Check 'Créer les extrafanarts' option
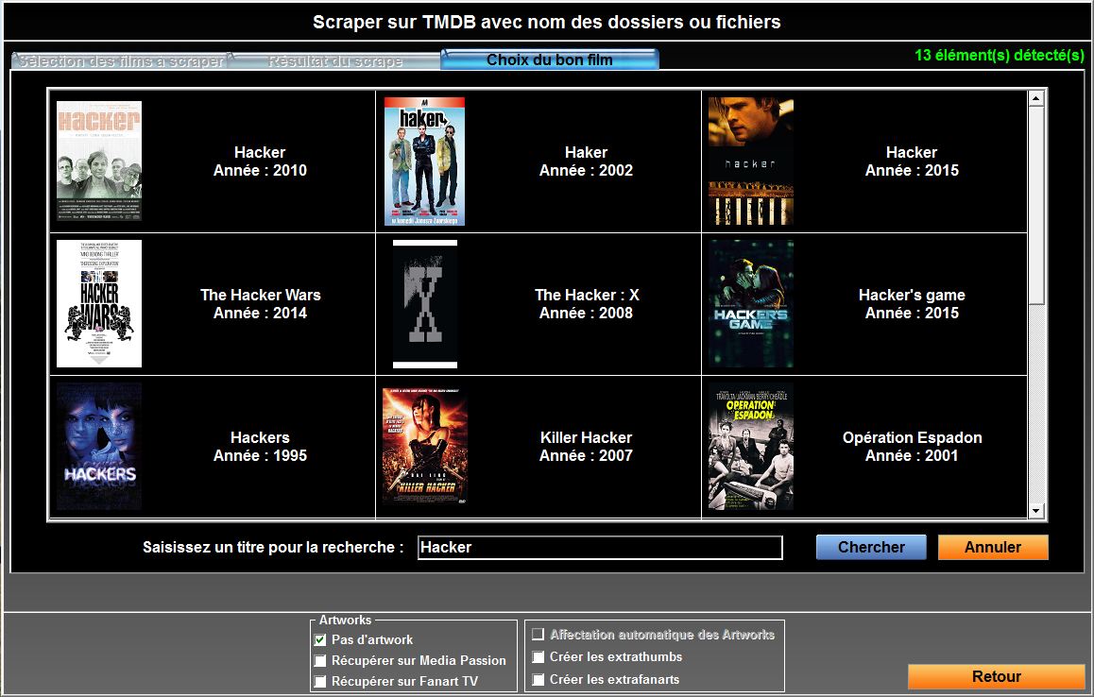The image size is (1094, 697). click(538, 679)
